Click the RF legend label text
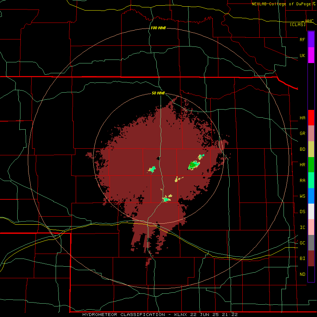Viewport: 317px width, 317px height. coord(302,39)
